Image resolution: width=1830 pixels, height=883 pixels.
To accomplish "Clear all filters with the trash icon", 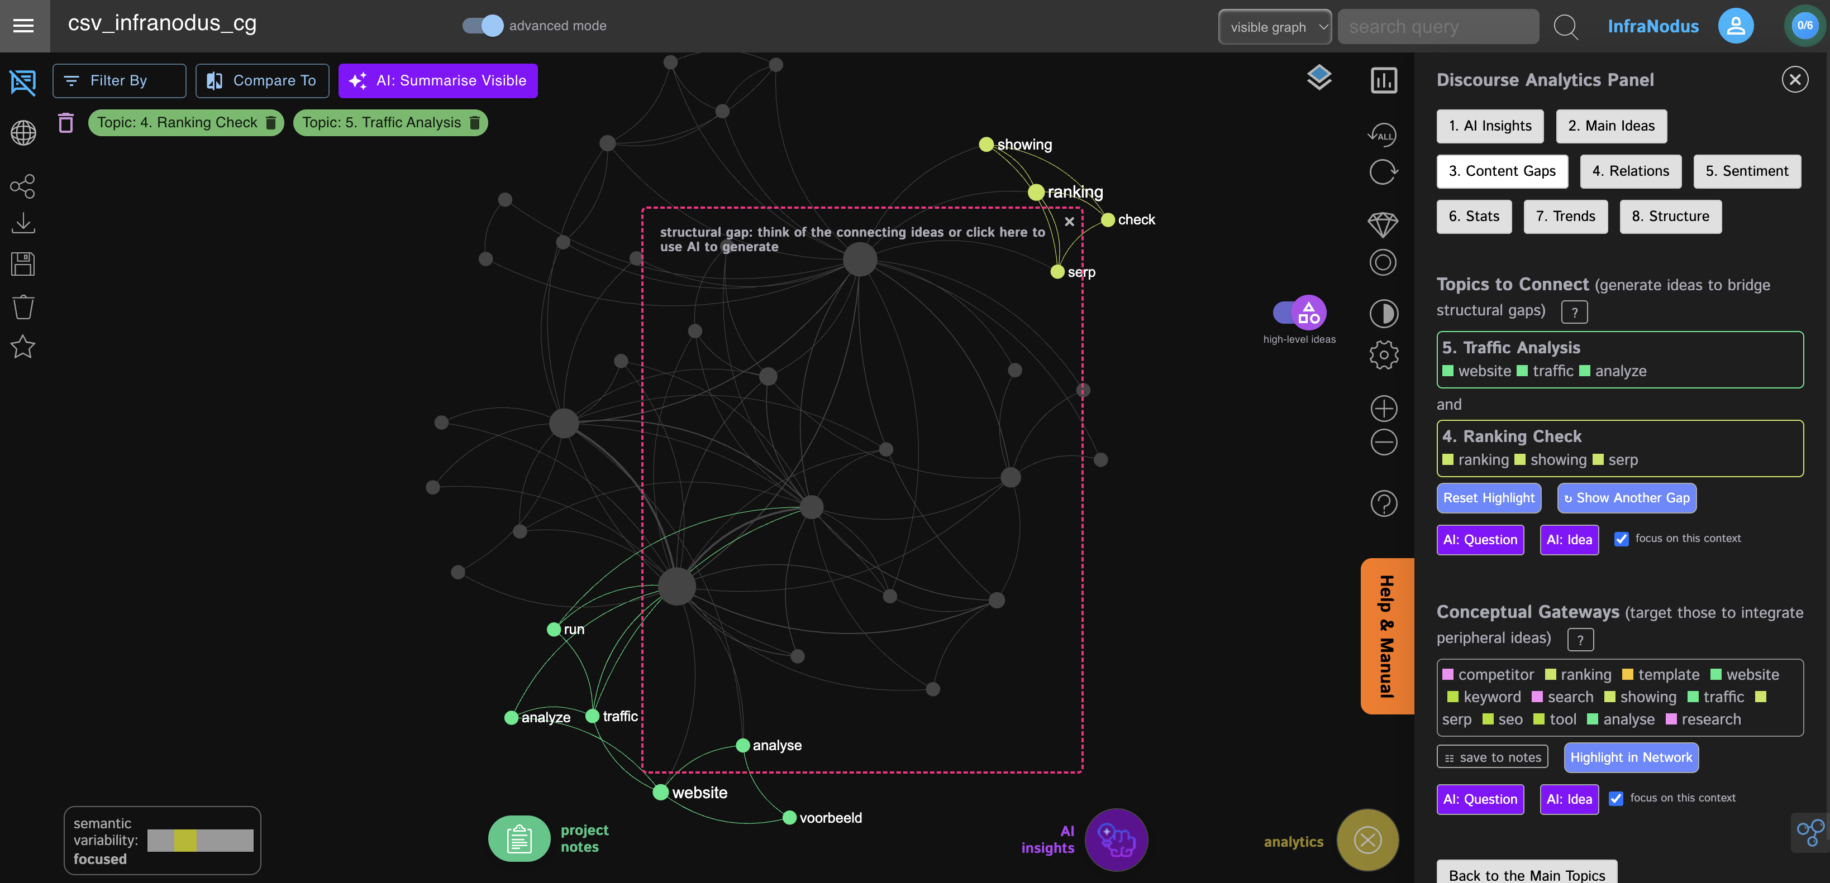I will [x=66, y=123].
